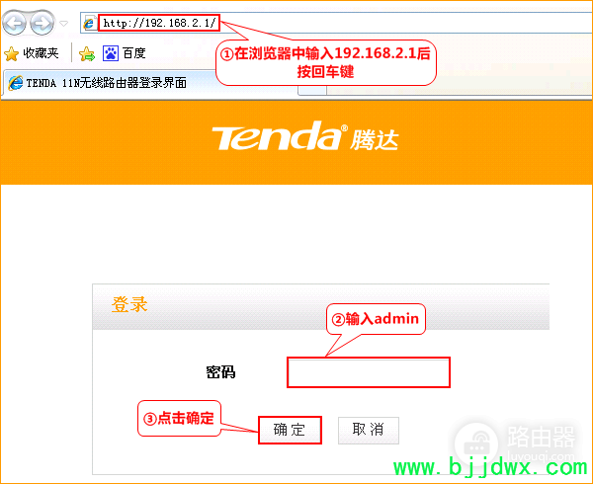This screenshot has width=593, height=484.
Task: Click the 确定 button
Action: [290, 430]
